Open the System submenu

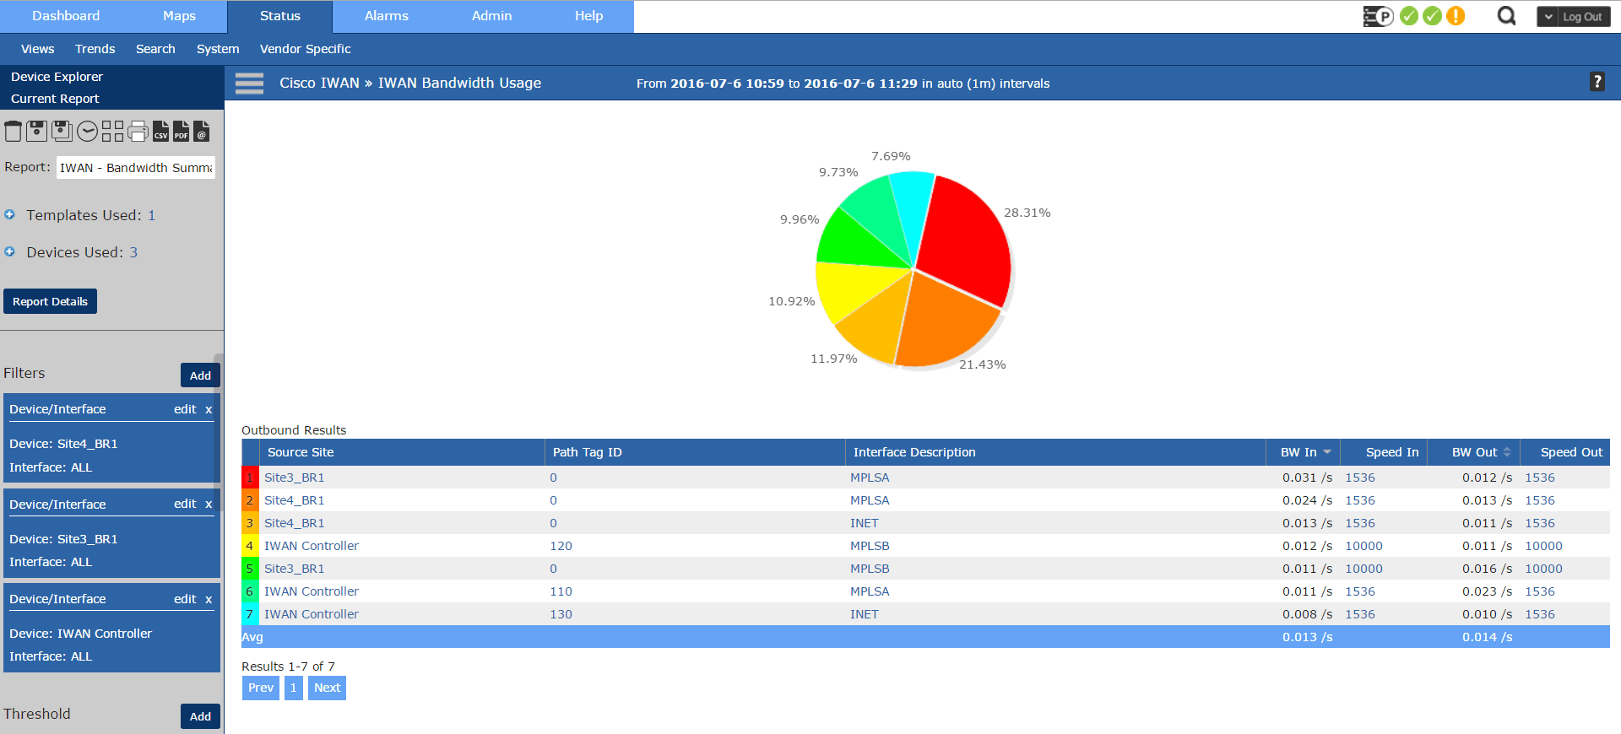(218, 49)
